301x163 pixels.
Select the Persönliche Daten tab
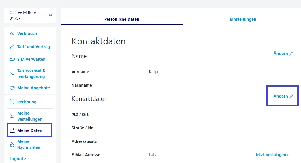(122, 19)
